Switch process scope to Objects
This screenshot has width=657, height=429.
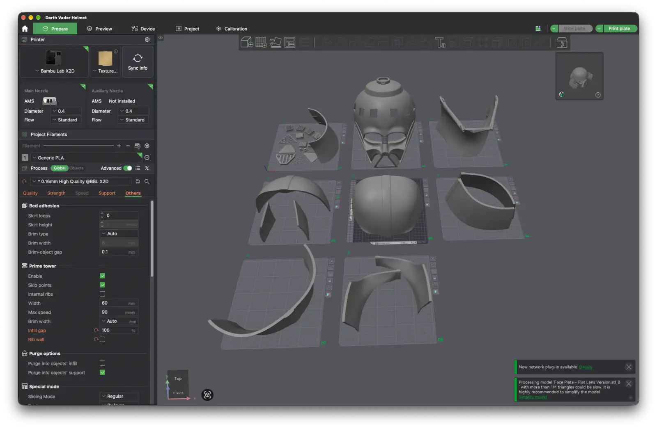coord(76,168)
